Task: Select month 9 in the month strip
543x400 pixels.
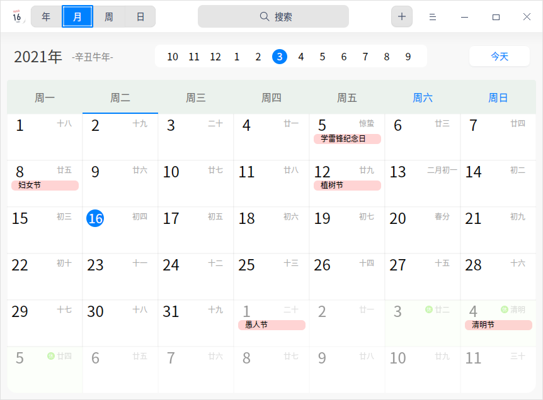Action: pos(408,57)
